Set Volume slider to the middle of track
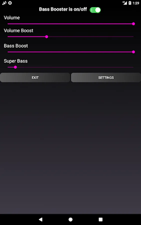Image resolution: width=141 pixels, height=225 pixels. tap(70, 24)
